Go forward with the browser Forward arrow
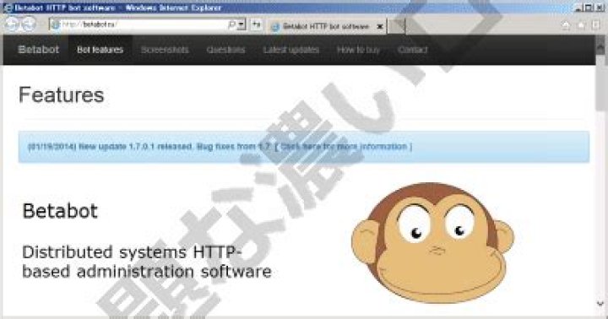The image size is (608, 319). point(29,24)
